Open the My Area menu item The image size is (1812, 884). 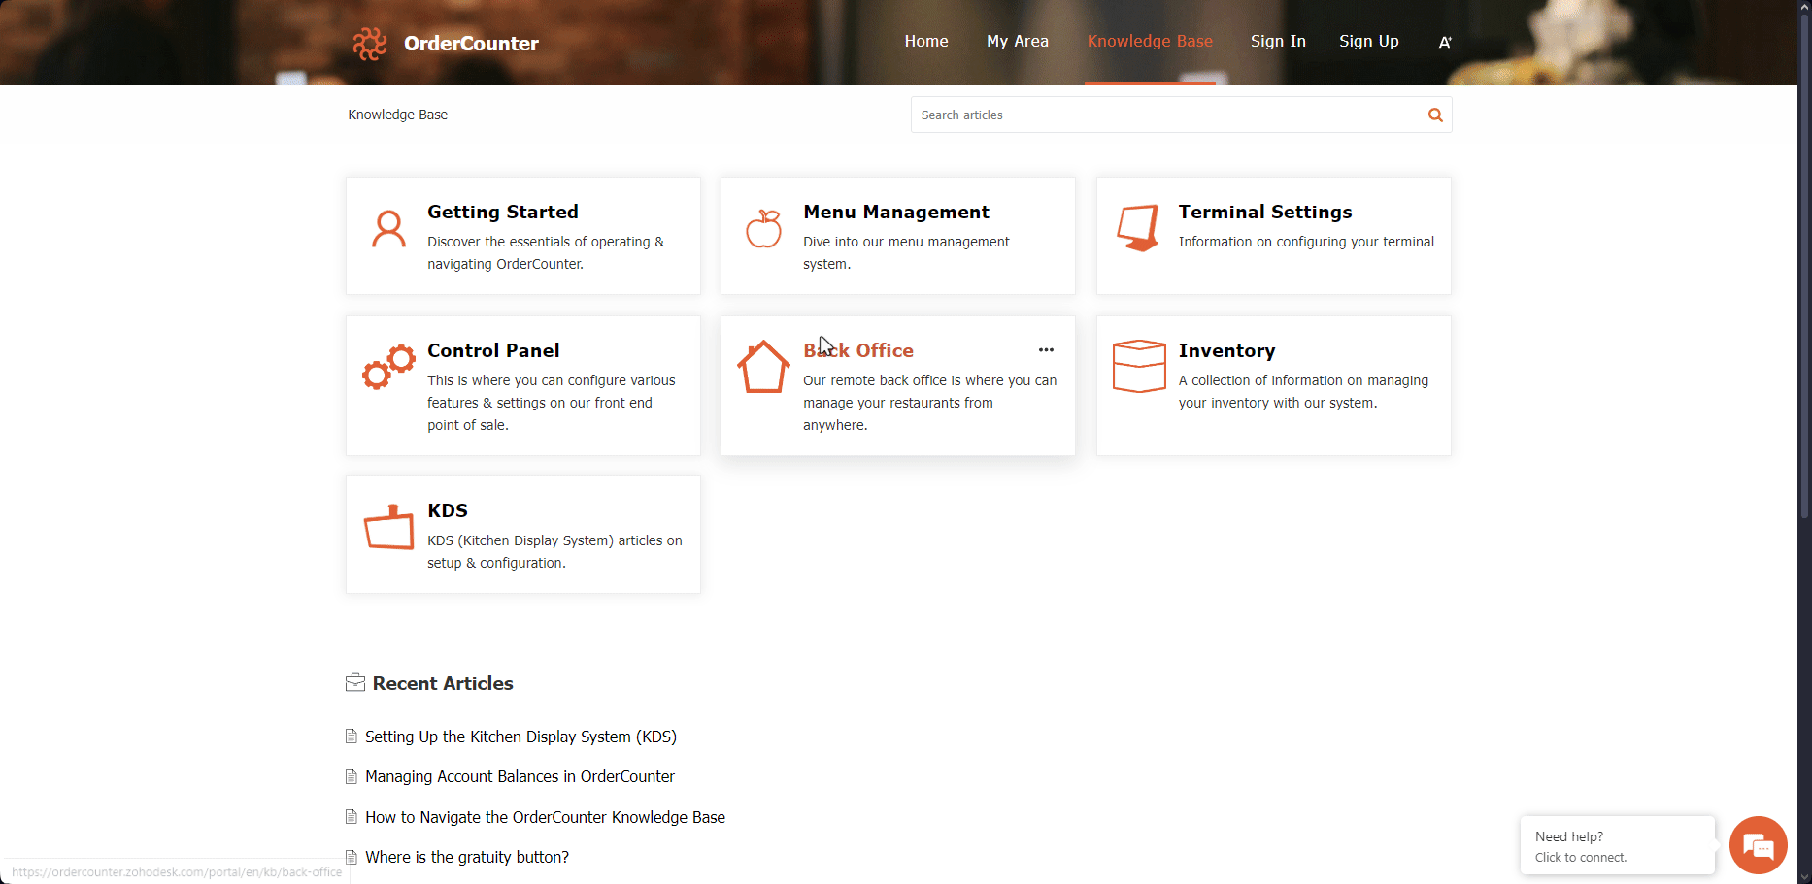click(1018, 42)
